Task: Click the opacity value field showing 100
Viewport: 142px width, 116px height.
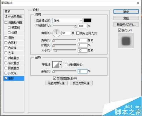Action: point(82,26)
